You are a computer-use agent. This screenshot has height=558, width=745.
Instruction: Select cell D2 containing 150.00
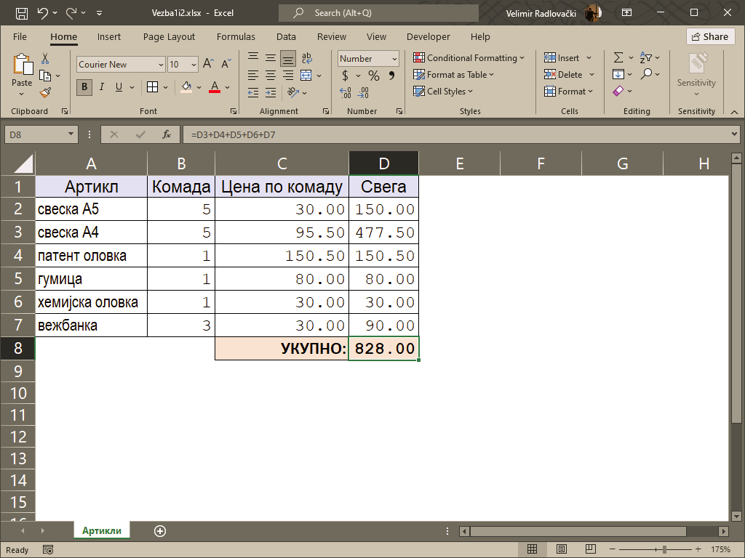click(383, 209)
